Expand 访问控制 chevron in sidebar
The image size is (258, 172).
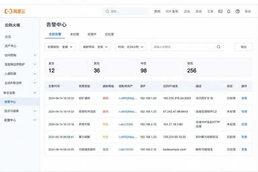point(35,55)
